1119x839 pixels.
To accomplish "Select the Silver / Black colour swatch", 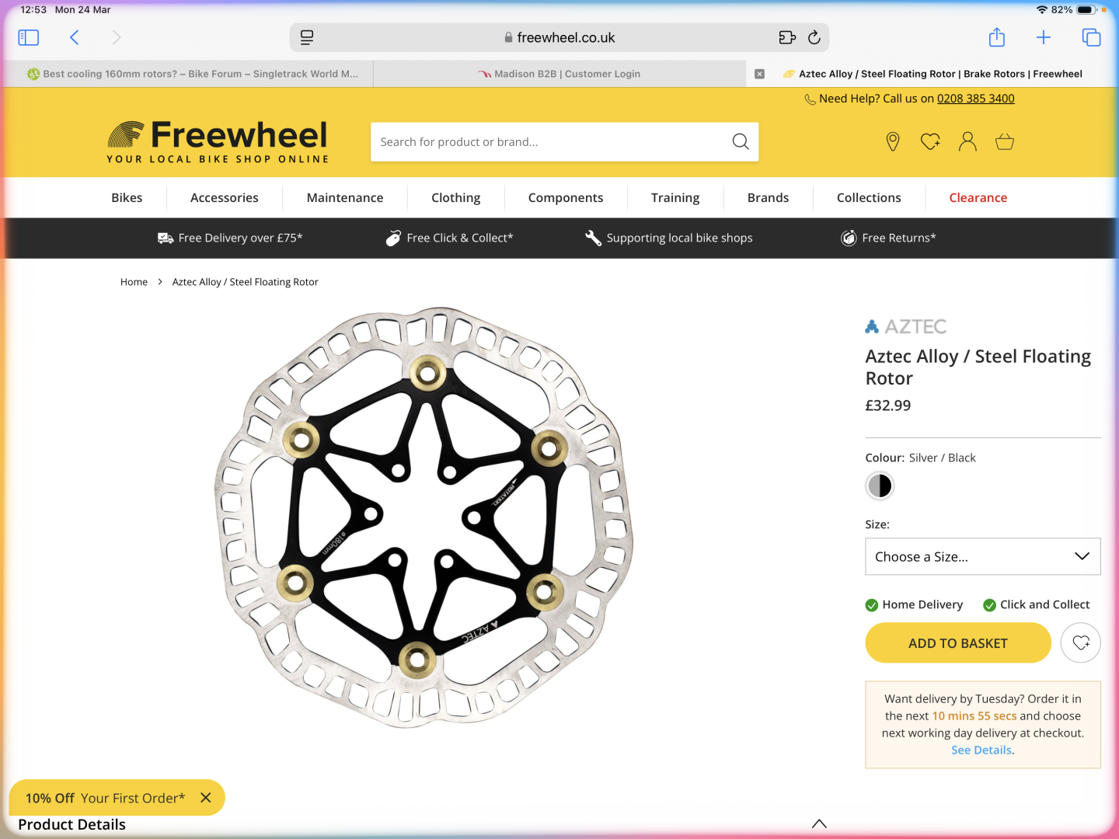I will pos(880,486).
